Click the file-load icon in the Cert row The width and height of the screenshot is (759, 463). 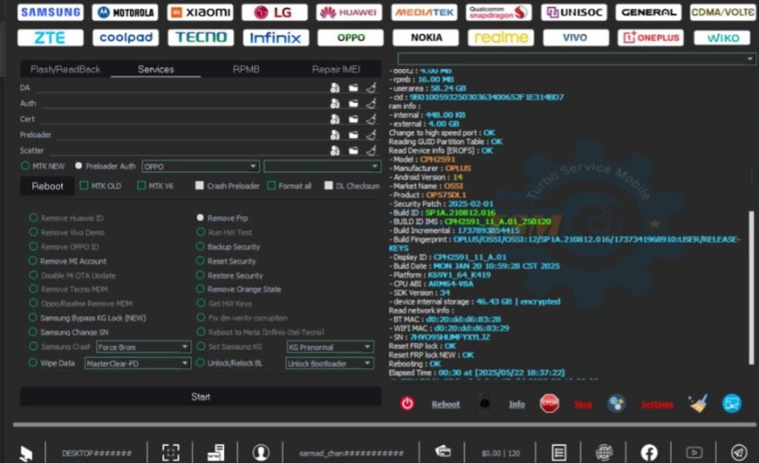point(334,119)
